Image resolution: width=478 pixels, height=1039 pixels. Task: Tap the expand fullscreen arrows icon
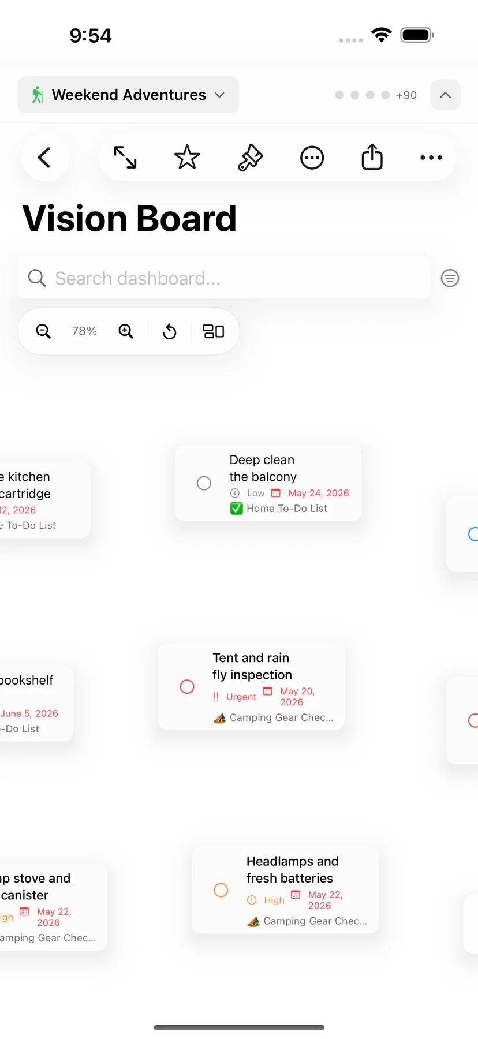(125, 158)
